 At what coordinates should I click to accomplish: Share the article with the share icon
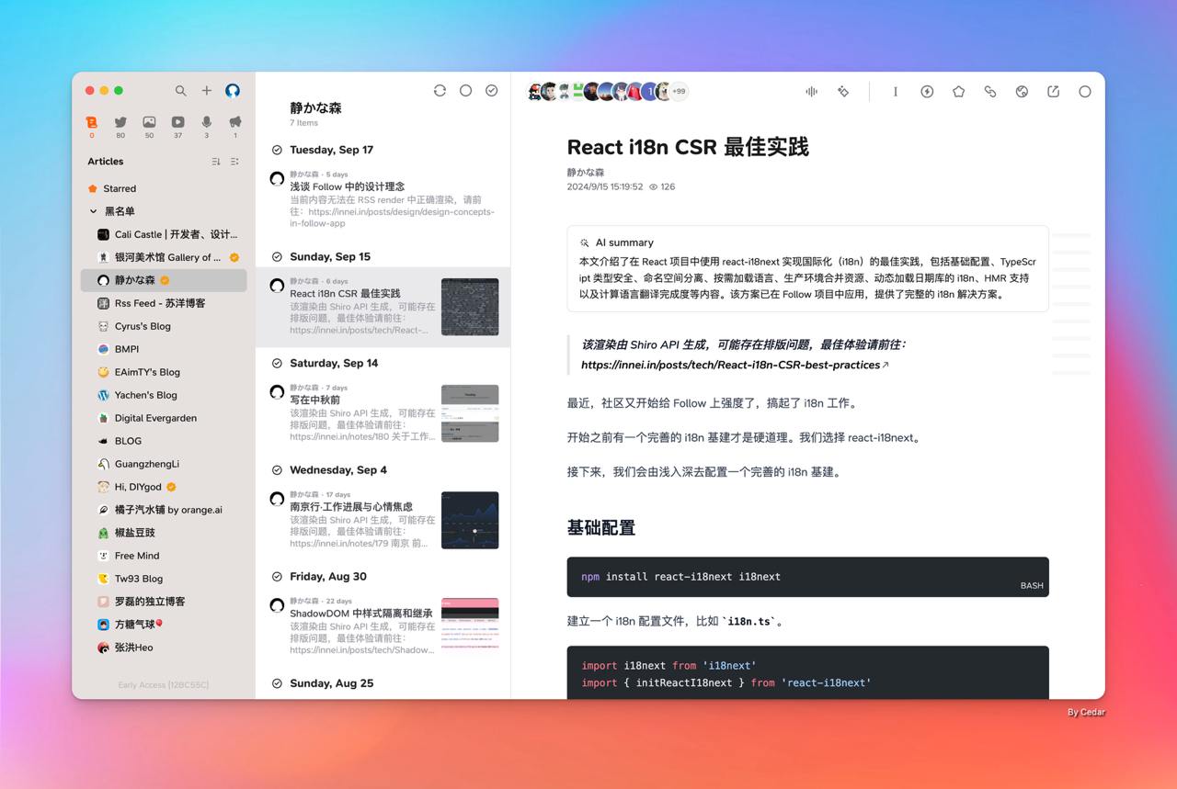point(1054,91)
